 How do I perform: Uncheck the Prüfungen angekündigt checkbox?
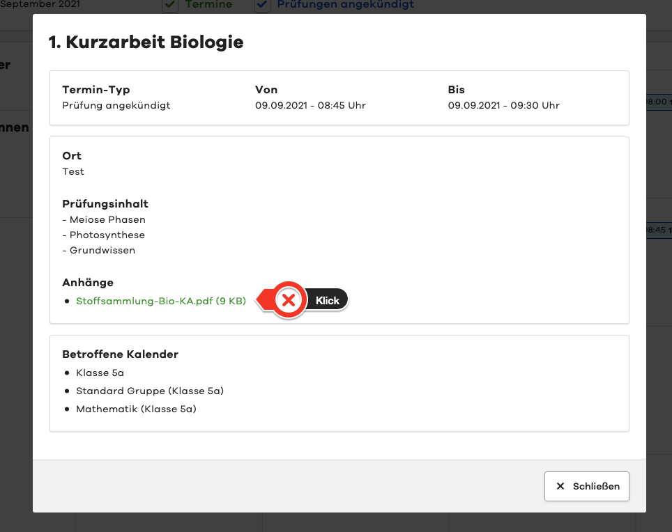pyautogui.click(x=262, y=6)
